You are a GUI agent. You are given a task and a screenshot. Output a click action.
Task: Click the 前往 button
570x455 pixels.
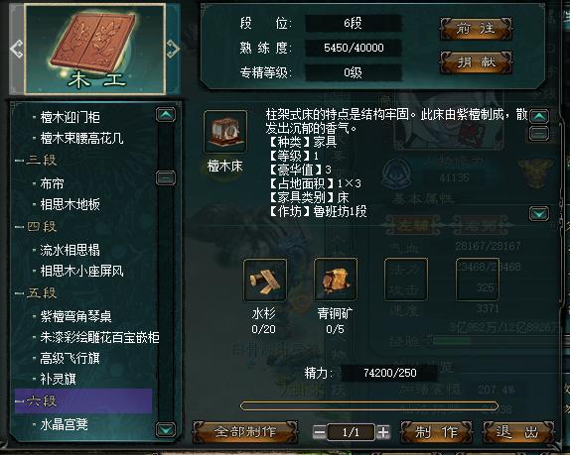click(477, 29)
